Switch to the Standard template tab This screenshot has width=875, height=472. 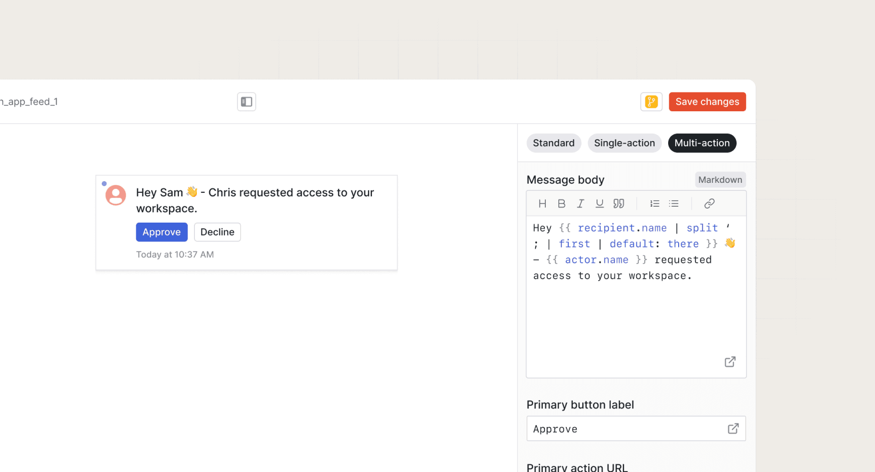click(553, 143)
